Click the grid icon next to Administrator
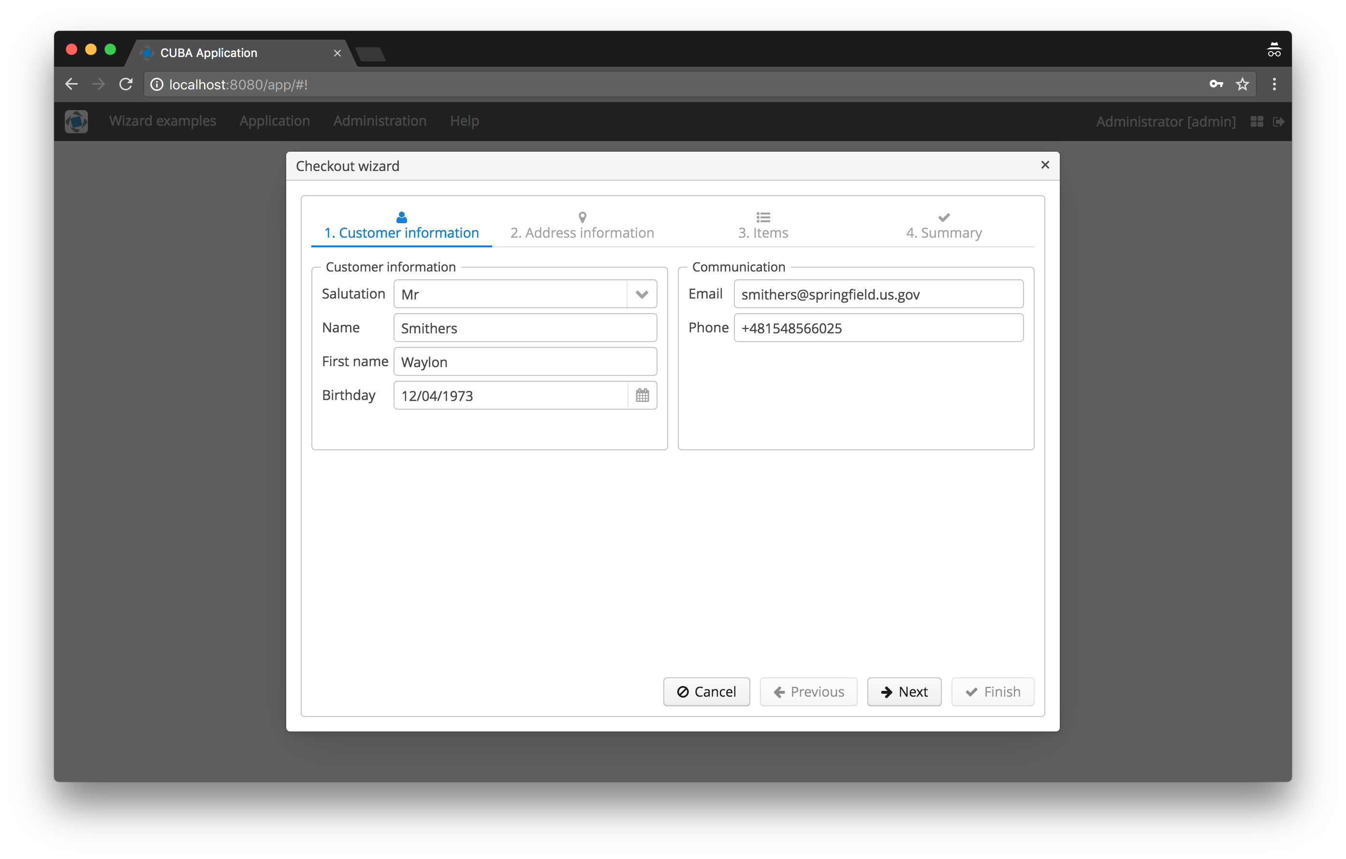Image resolution: width=1346 pixels, height=859 pixels. click(x=1257, y=122)
